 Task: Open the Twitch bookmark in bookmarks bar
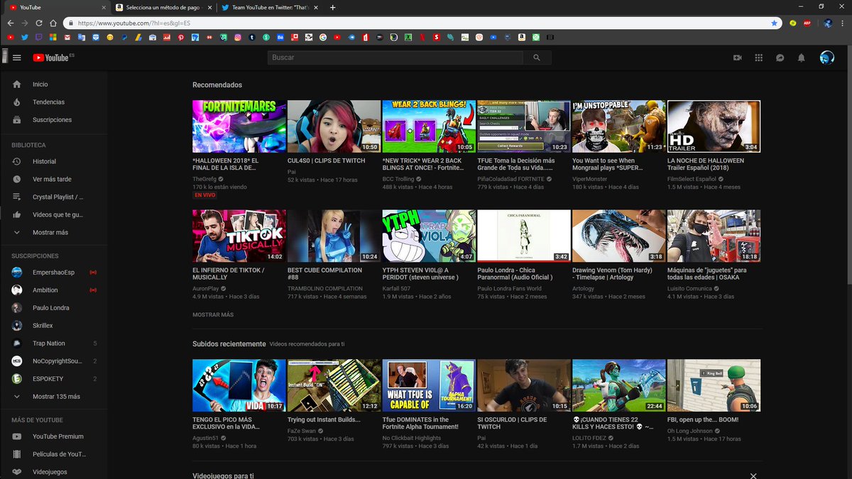[x=38, y=37]
